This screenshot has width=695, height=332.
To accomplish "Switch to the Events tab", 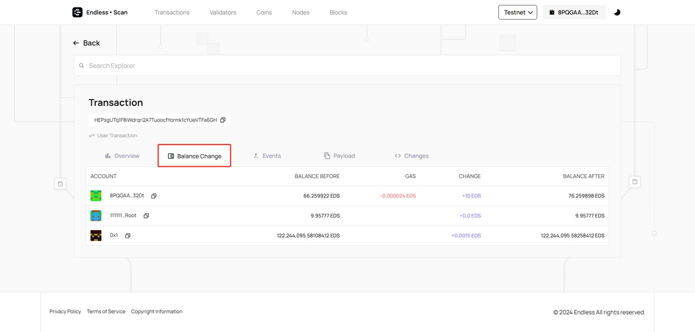I will (x=267, y=156).
